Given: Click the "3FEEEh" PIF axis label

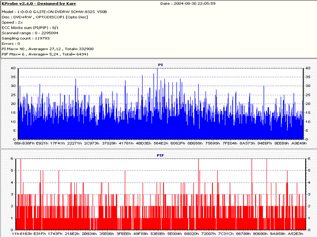Looking at the screenshot, I should tap(124, 234).
